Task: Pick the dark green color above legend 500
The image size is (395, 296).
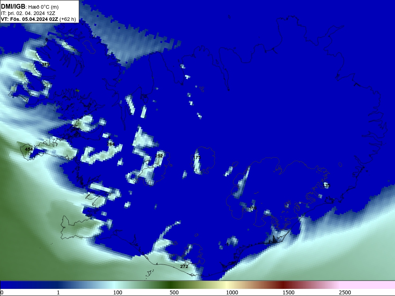Action: coord(171,285)
